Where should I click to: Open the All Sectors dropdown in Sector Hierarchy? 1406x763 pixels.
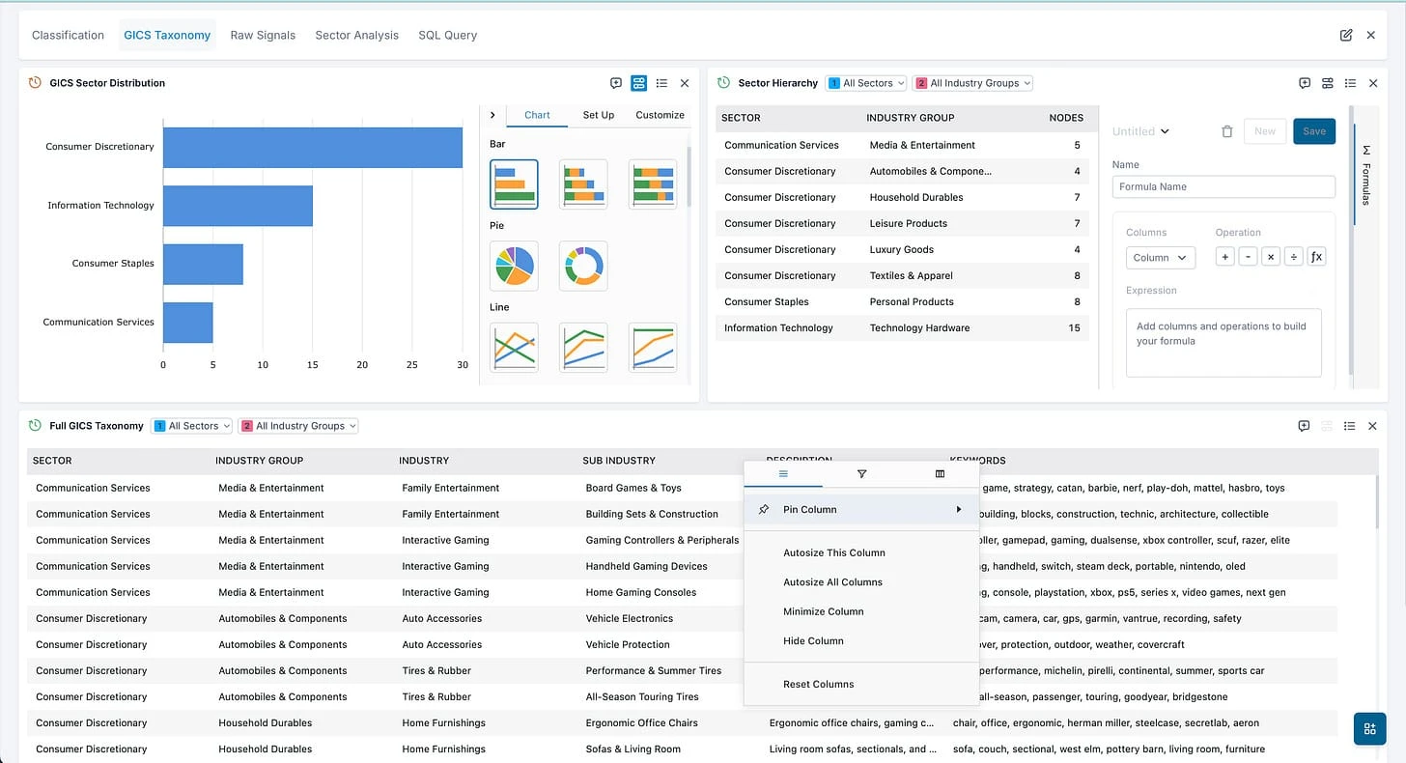click(x=866, y=82)
